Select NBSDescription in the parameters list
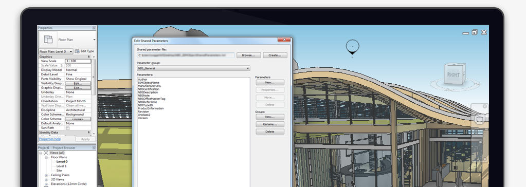526x187 pixels. click(x=148, y=92)
